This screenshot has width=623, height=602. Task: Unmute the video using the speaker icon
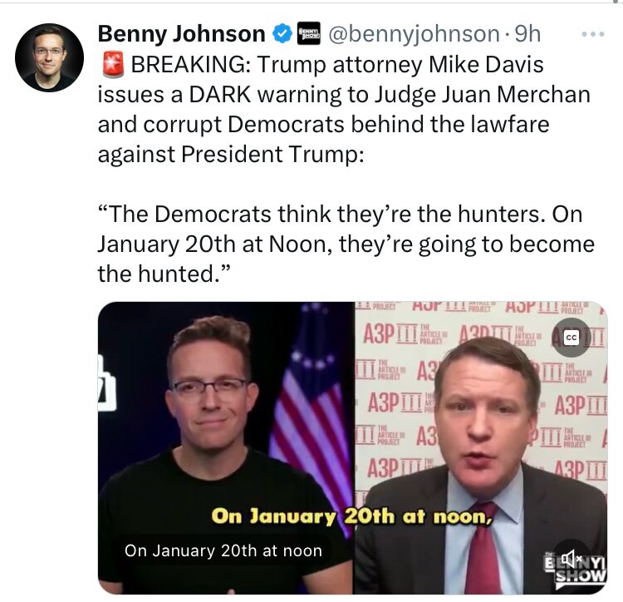(x=571, y=558)
